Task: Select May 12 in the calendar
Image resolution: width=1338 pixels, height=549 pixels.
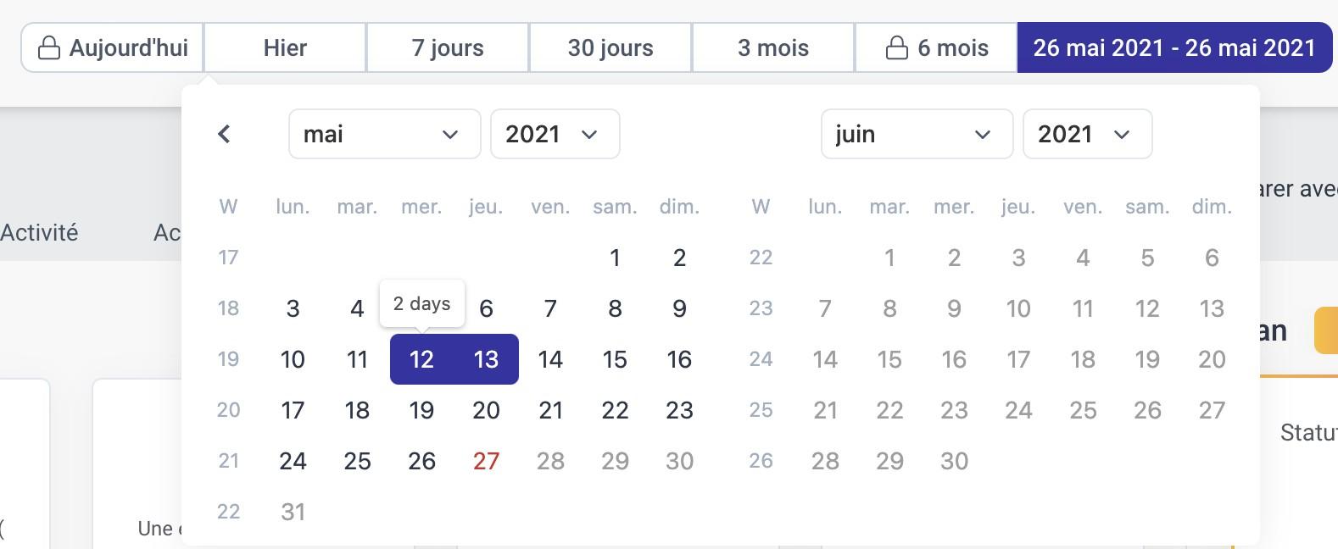Action: pos(421,359)
